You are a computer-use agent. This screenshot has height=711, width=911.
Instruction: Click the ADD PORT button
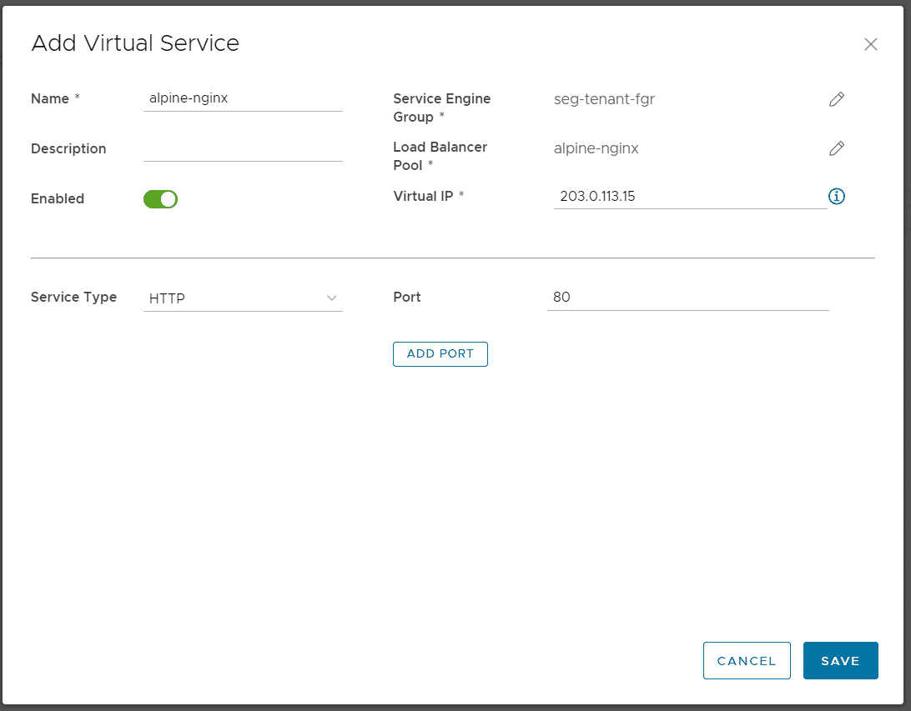coord(440,354)
